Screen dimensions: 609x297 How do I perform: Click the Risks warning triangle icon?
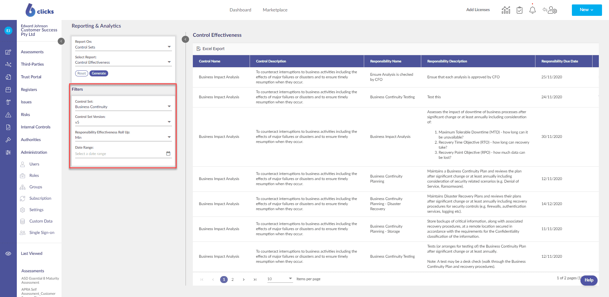8,115
